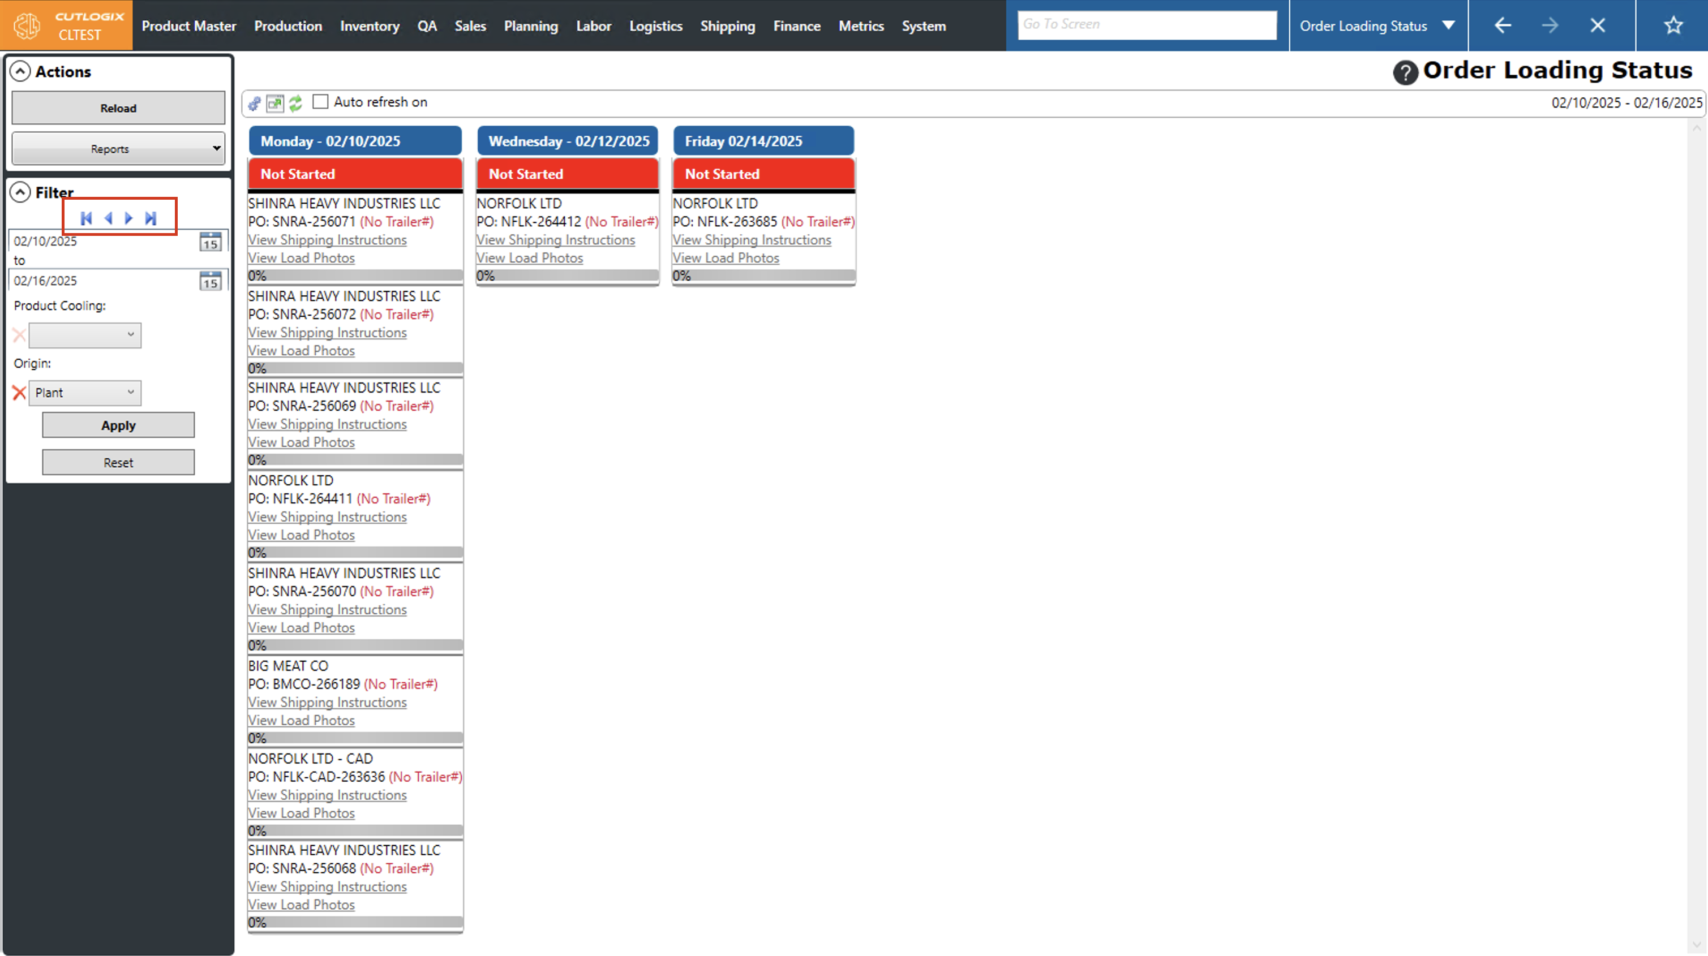The width and height of the screenshot is (1708, 956).
Task: Enable the Auto refresh on checkbox
Action: click(320, 102)
